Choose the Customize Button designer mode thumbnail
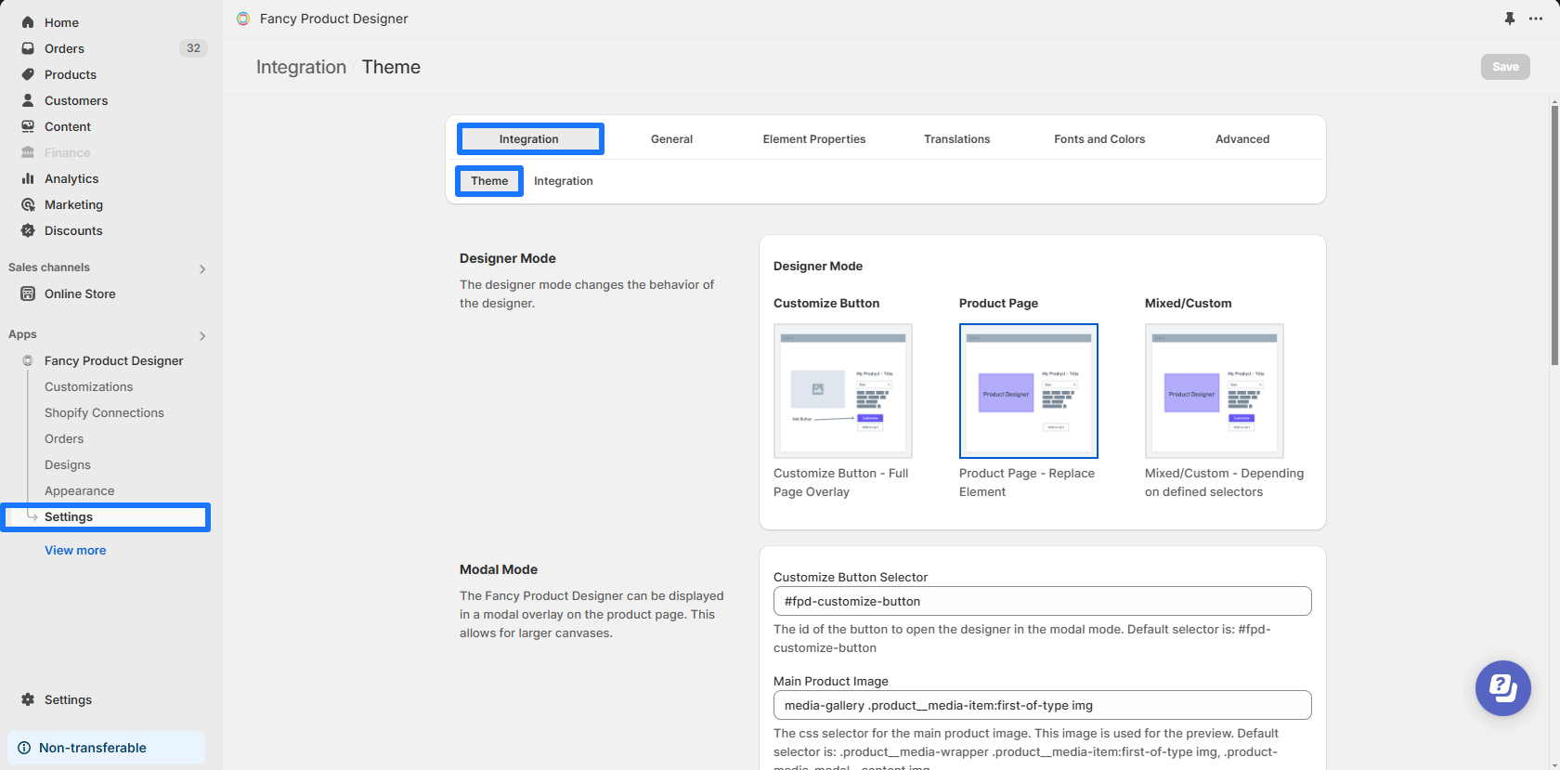 (x=843, y=391)
